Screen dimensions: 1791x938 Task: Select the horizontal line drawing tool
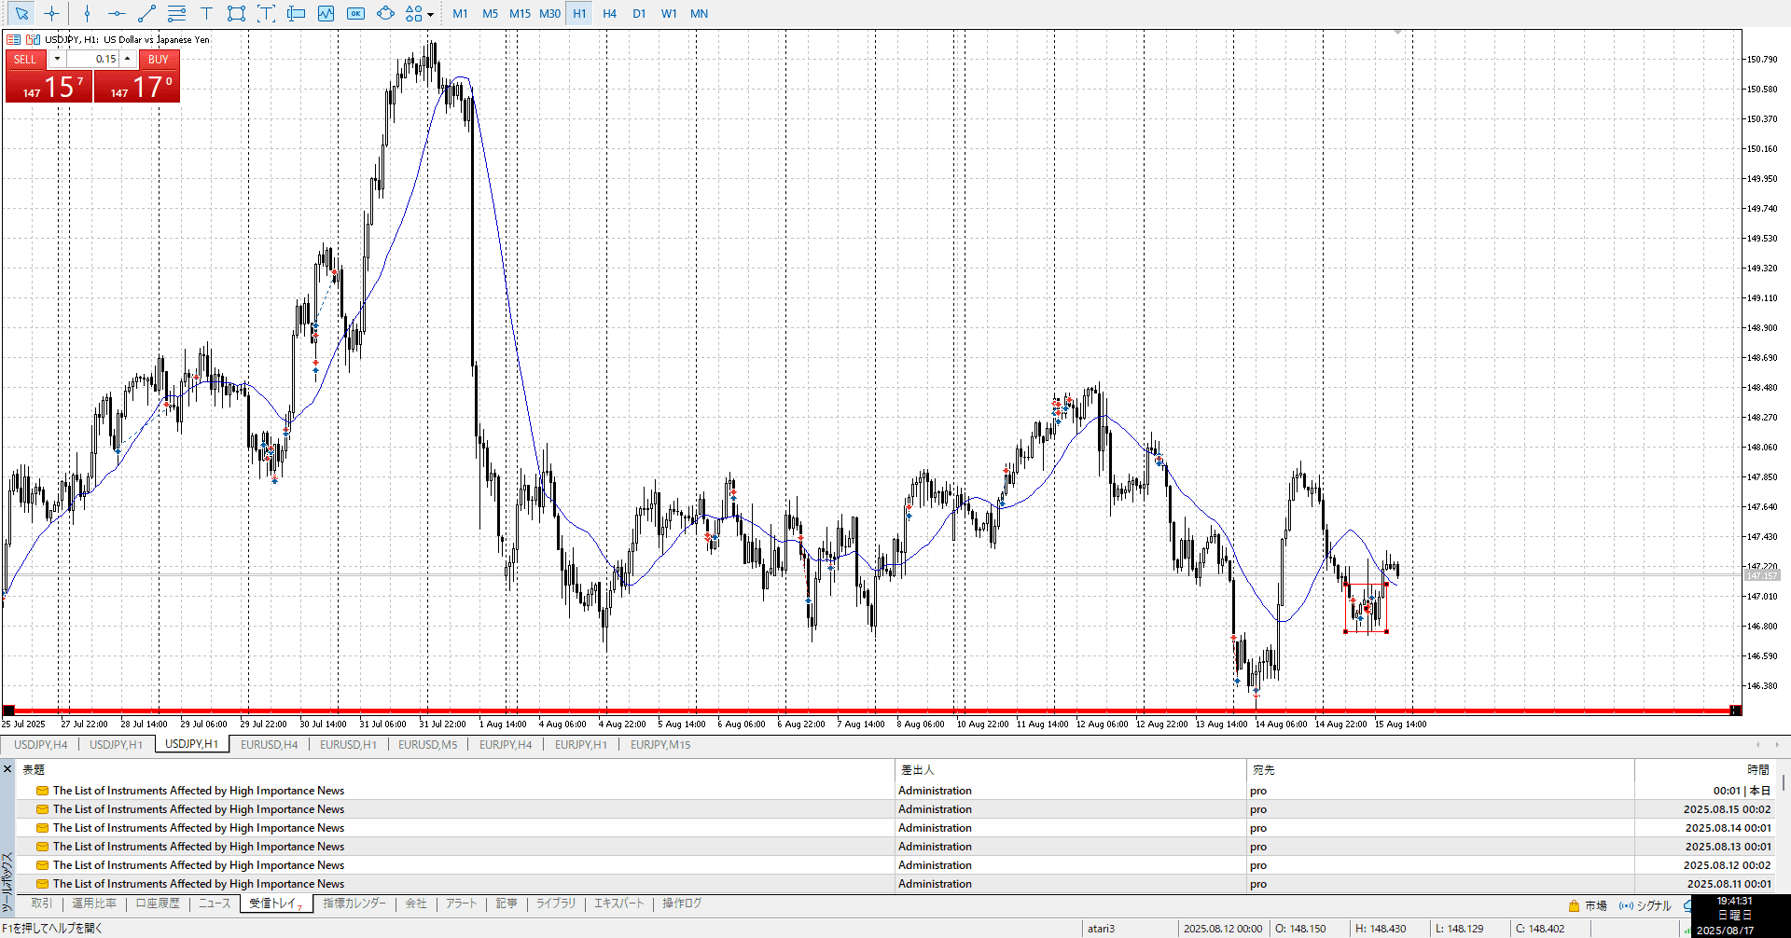pyautogui.click(x=117, y=14)
